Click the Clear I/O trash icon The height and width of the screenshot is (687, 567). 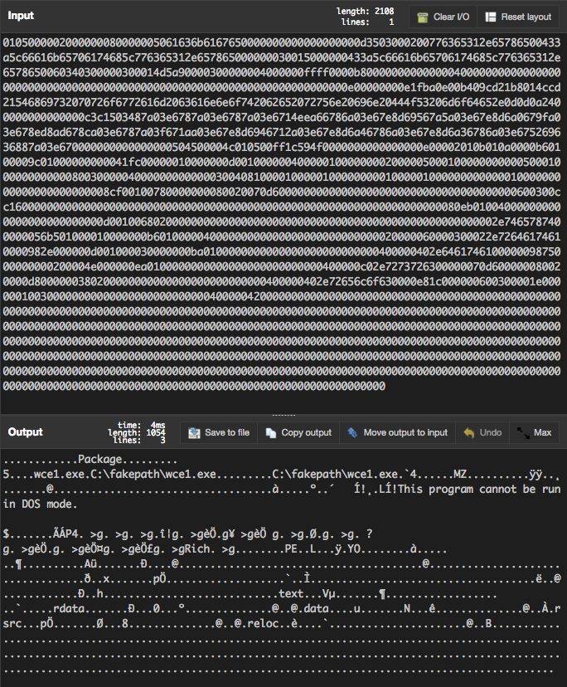tap(424, 17)
